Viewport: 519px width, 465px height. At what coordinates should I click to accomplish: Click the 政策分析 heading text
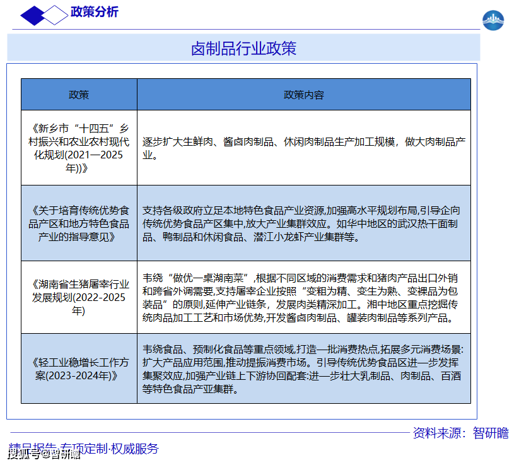95,12
